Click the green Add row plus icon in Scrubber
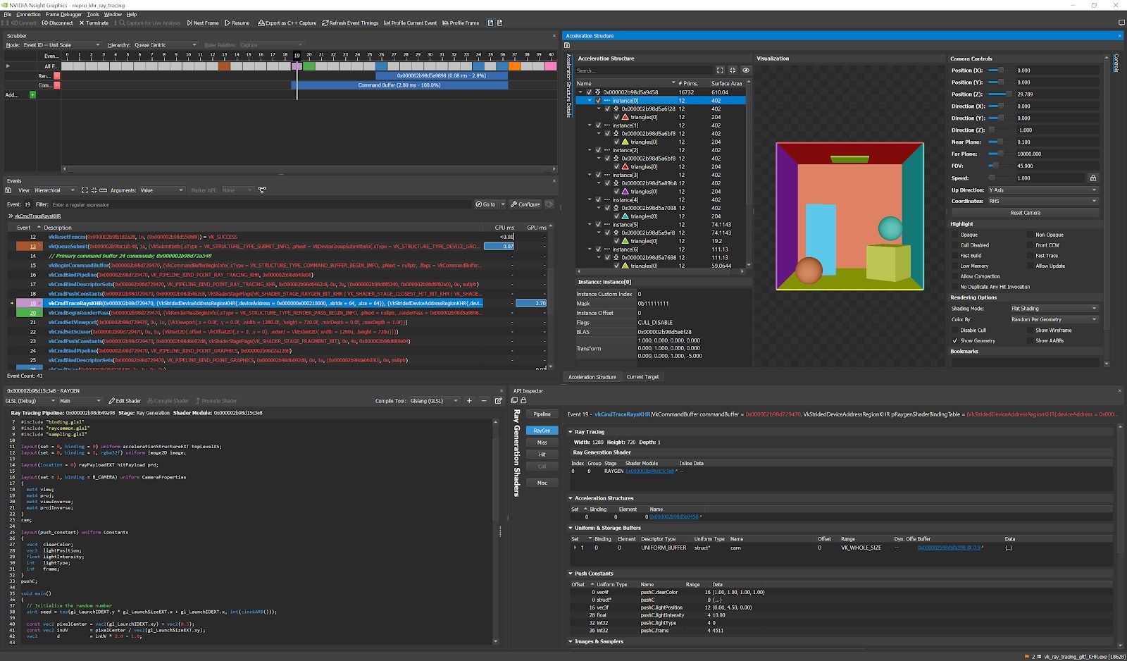1127x661 pixels. pyautogui.click(x=32, y=94)
